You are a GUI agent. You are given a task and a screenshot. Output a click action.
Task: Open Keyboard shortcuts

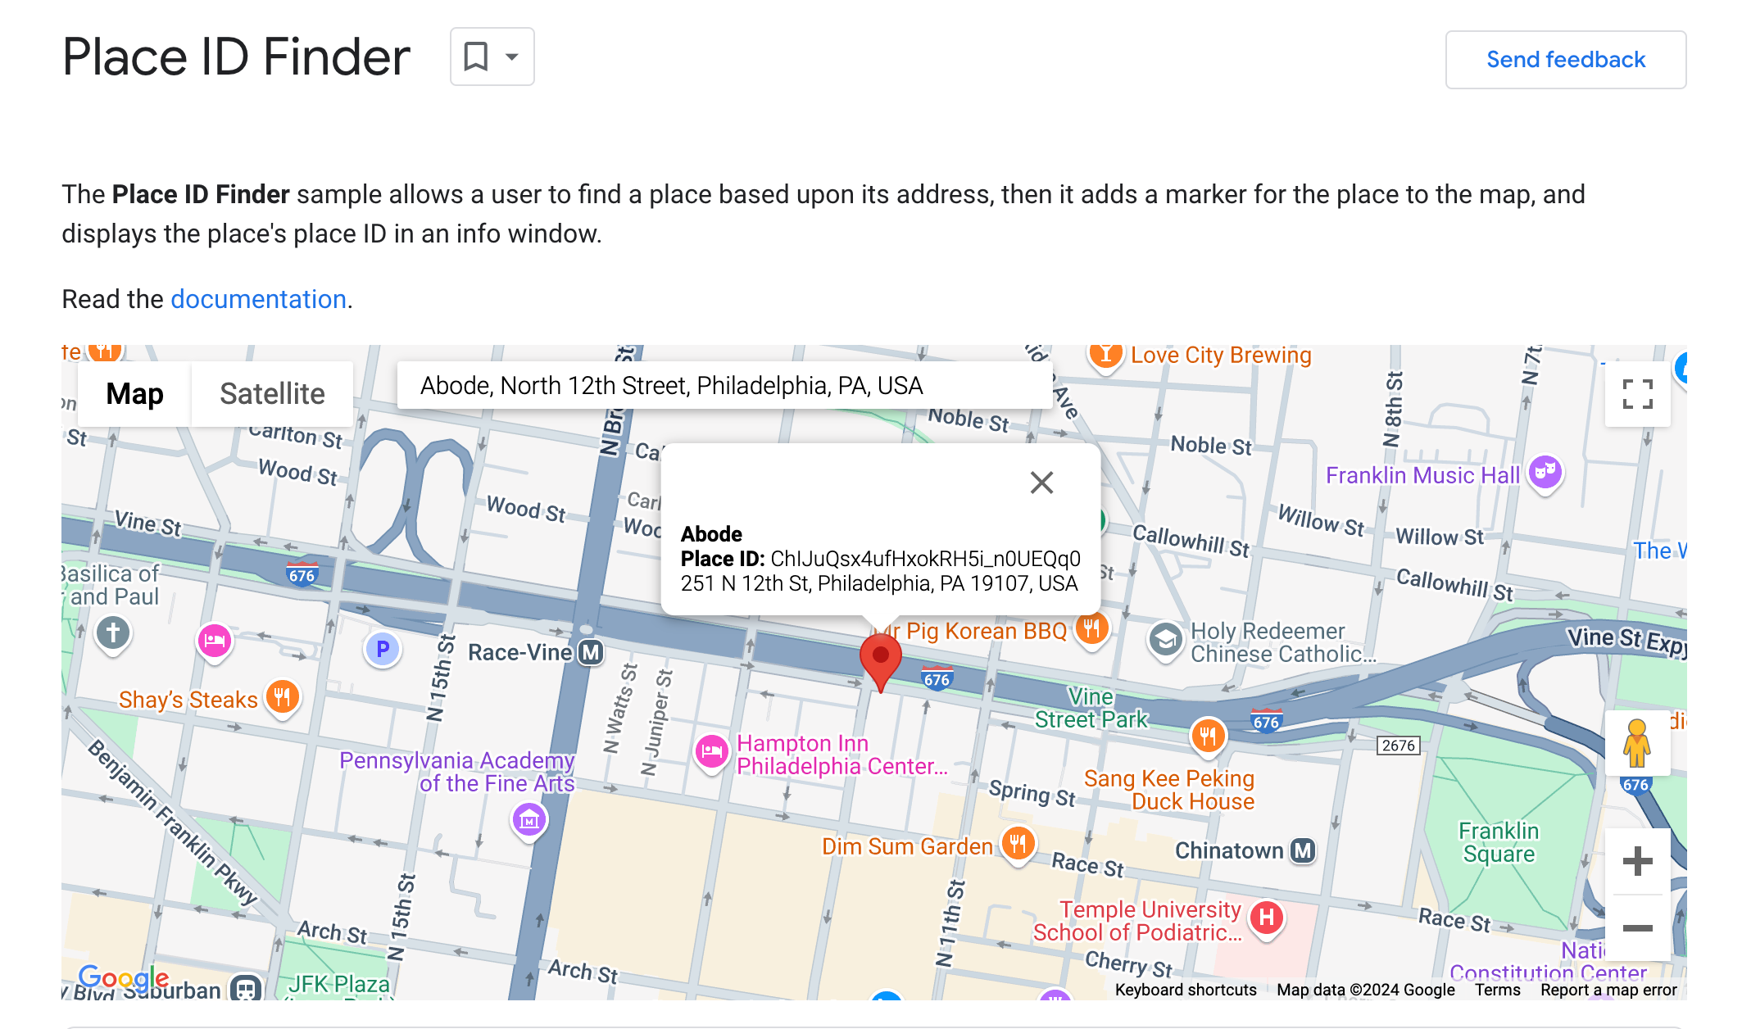pyautogui.click(x=1186, y=990)
